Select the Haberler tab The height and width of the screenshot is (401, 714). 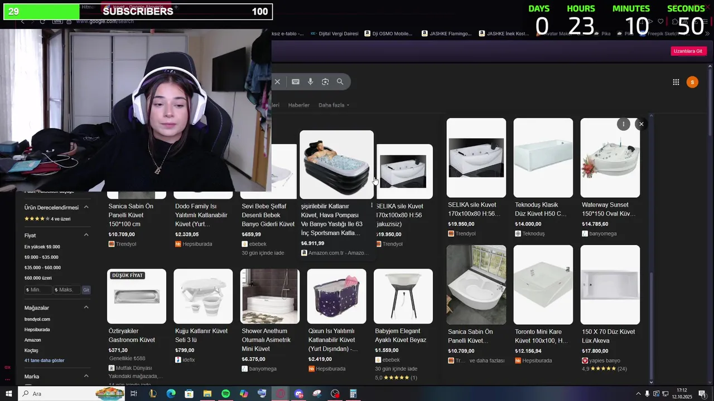tap(298, 105)
